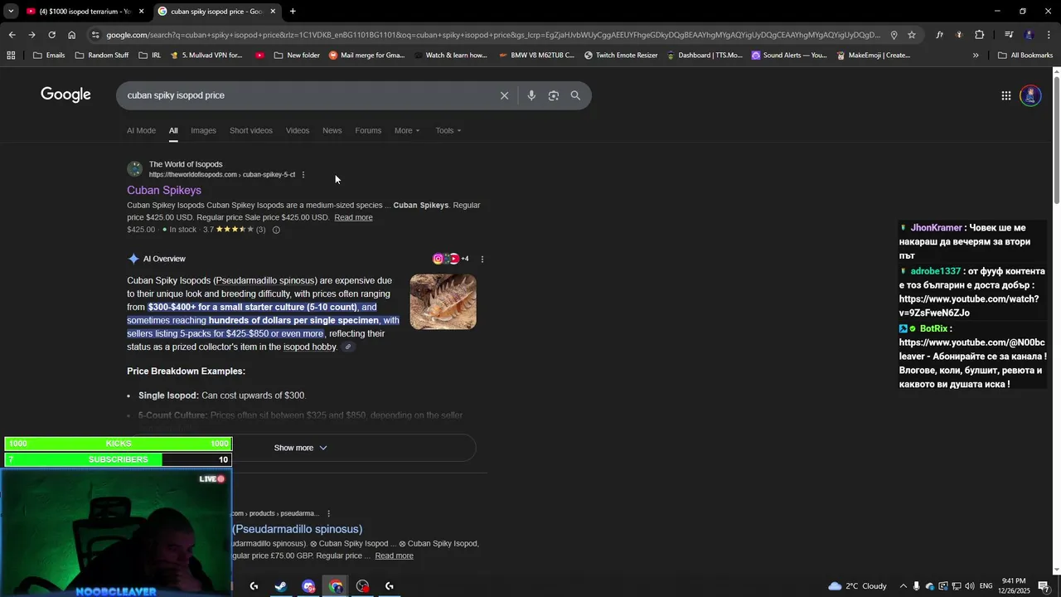Switch to the Videos results tab
Image resolution: width=1061 pixels, height=597 pixels.
coord(298,130)
